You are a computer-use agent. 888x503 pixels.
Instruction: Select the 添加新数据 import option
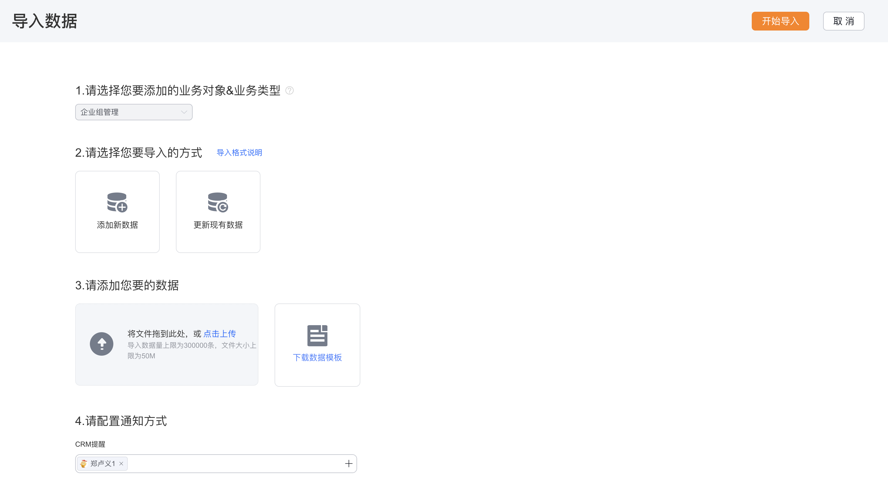coord(117,212)
